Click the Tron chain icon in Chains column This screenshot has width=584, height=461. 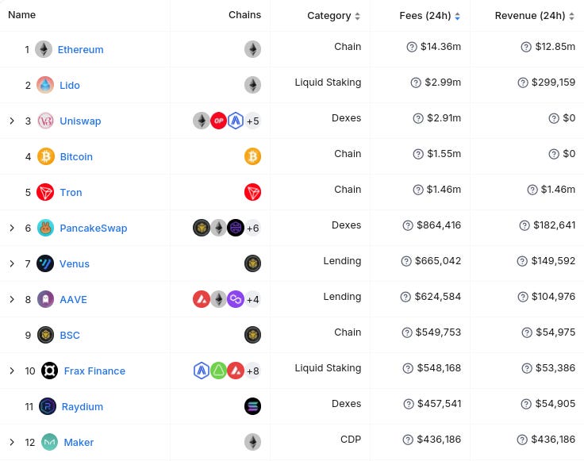[x=252, y=192]
